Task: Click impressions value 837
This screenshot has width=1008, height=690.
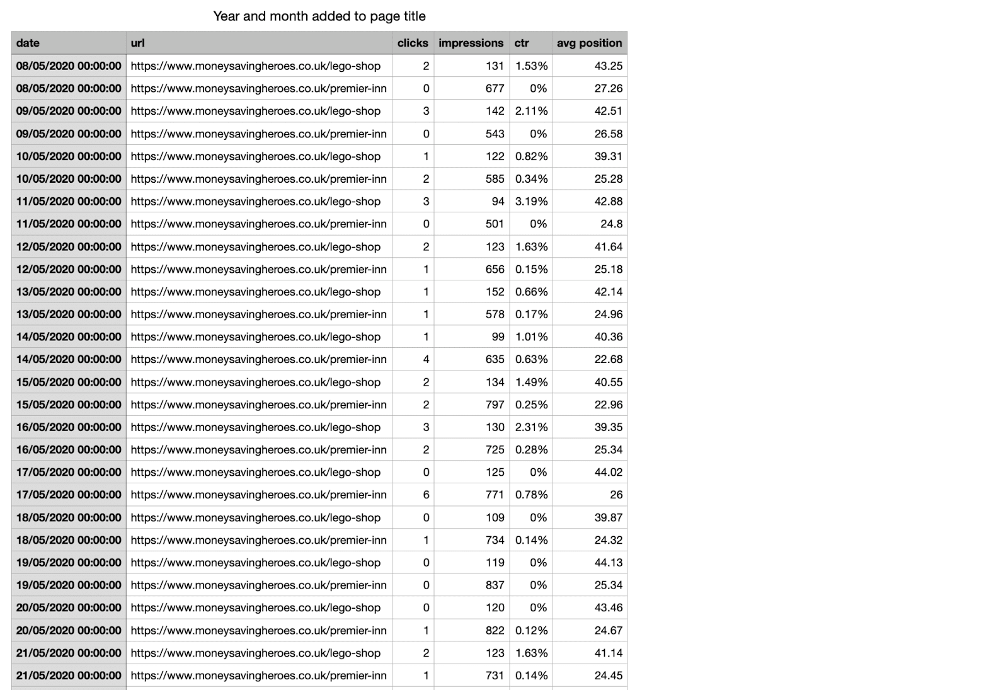Action: 495,585
